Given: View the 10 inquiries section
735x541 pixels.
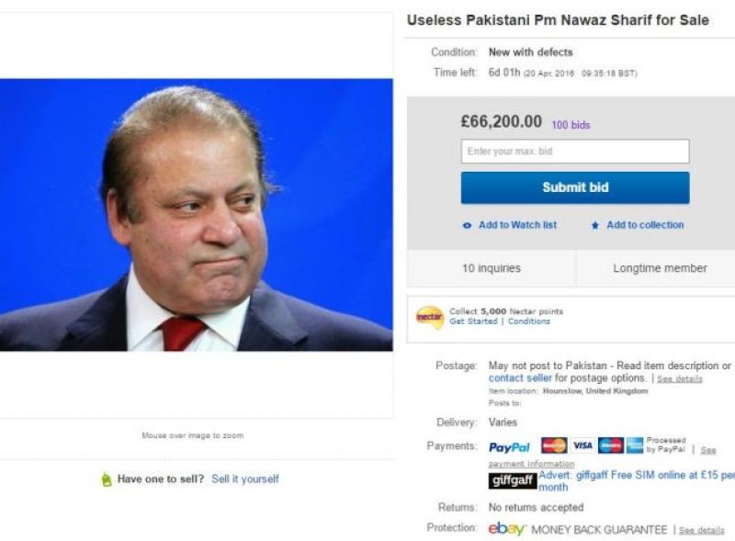Looking at the screenshot, I should click(492, 268).
